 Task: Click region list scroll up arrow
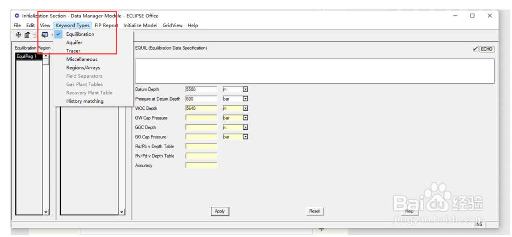(x=46, y=56)
